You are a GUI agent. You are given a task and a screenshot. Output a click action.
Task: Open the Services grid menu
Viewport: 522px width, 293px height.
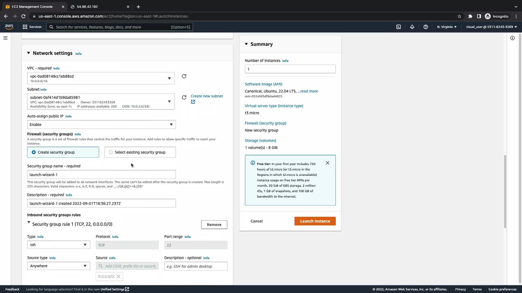[25, 27]
